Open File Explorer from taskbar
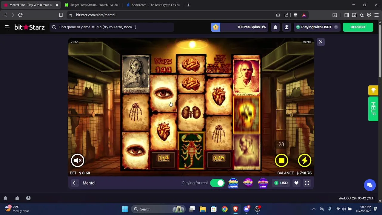The width and height of the screenshot is (382, 215). click(x=203, y=209)
